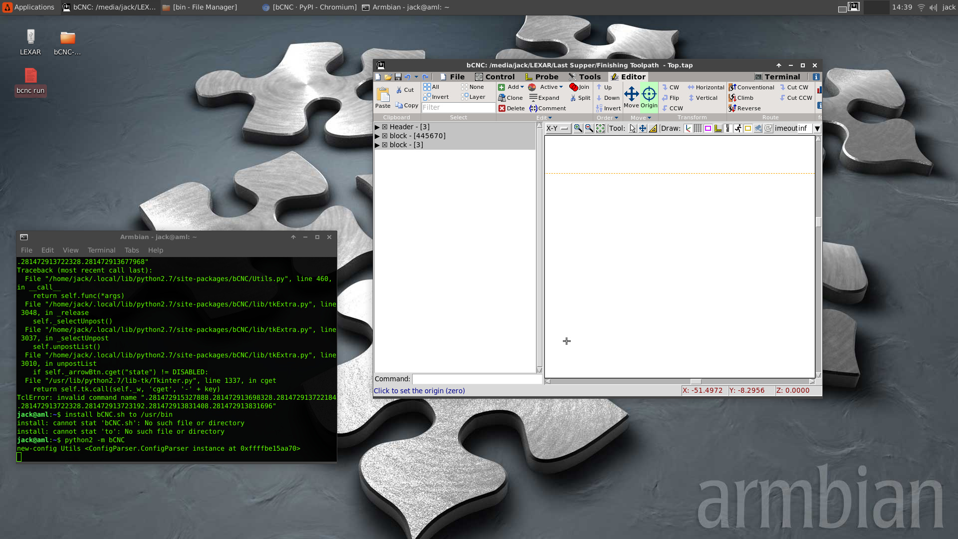This screenshot has width=958, height=539.
Task: Click the rotate CW transform icon
Action: tap(665, 87)
